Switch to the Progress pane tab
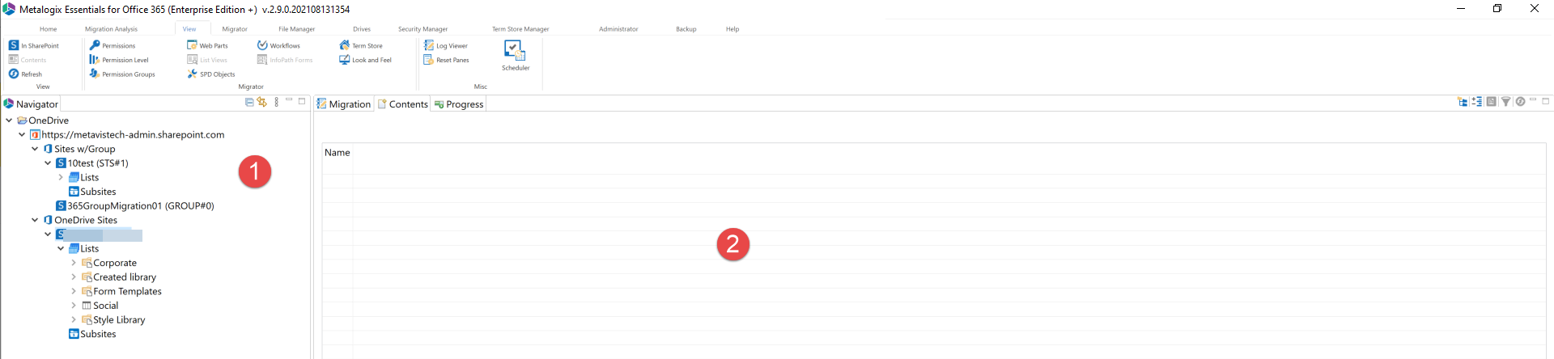The height and width of the screenshot is (359, 1554). coord(459,104)
